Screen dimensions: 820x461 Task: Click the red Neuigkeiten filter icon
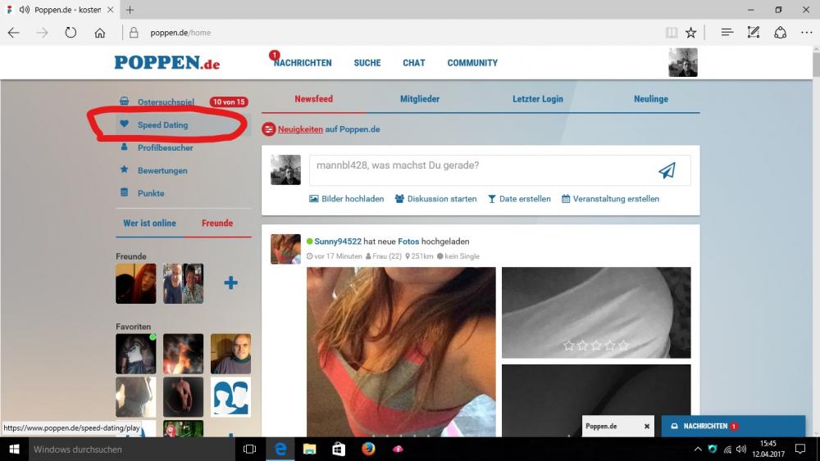point(268,129)
